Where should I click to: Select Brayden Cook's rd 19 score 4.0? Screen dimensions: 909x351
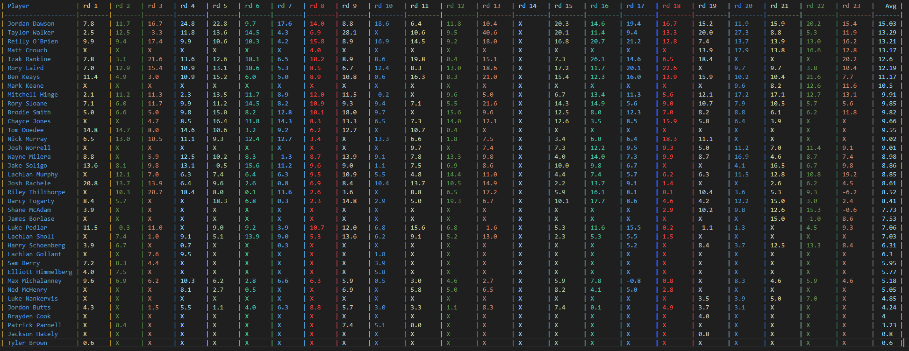coord(704,316)
